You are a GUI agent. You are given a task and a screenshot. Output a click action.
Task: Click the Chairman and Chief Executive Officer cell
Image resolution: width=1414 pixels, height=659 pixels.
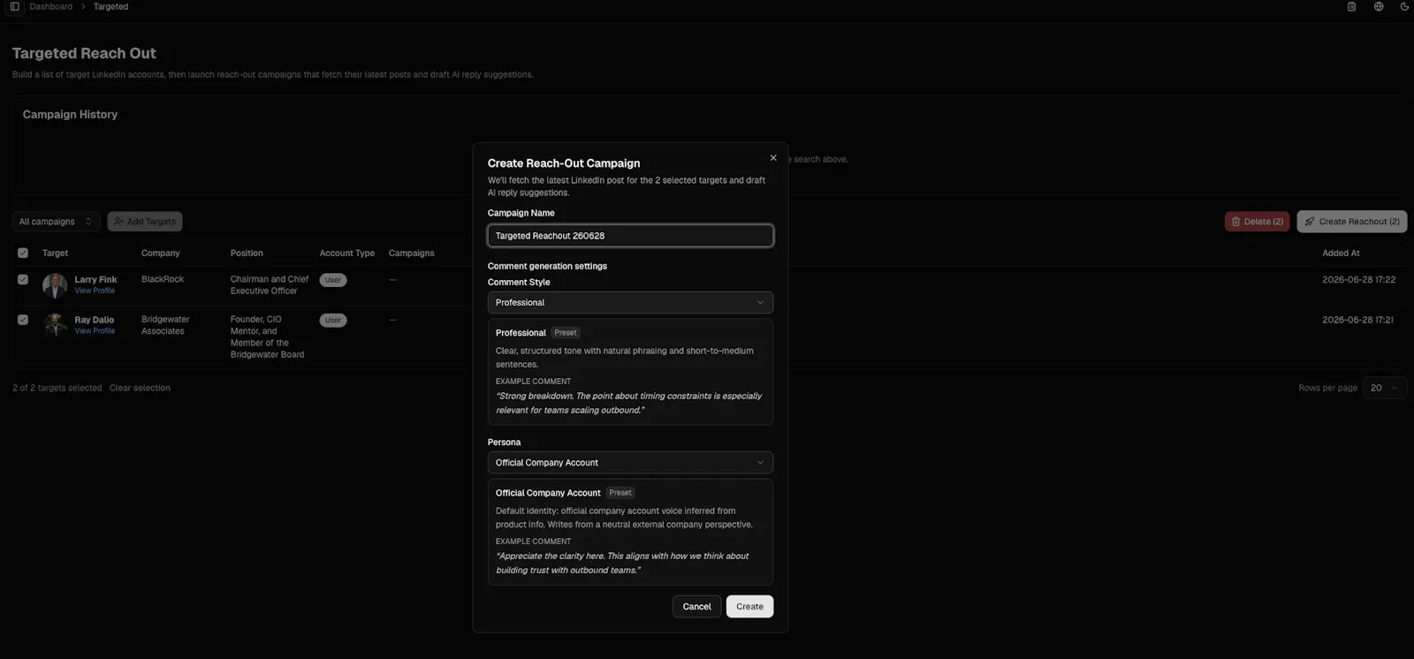pos(270,284)
